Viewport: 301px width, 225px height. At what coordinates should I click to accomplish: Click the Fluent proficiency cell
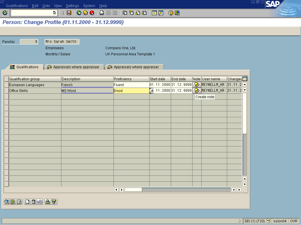[131, 85]
